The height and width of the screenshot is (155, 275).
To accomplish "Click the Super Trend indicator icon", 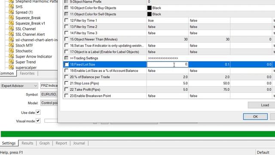I will [11, 62].
